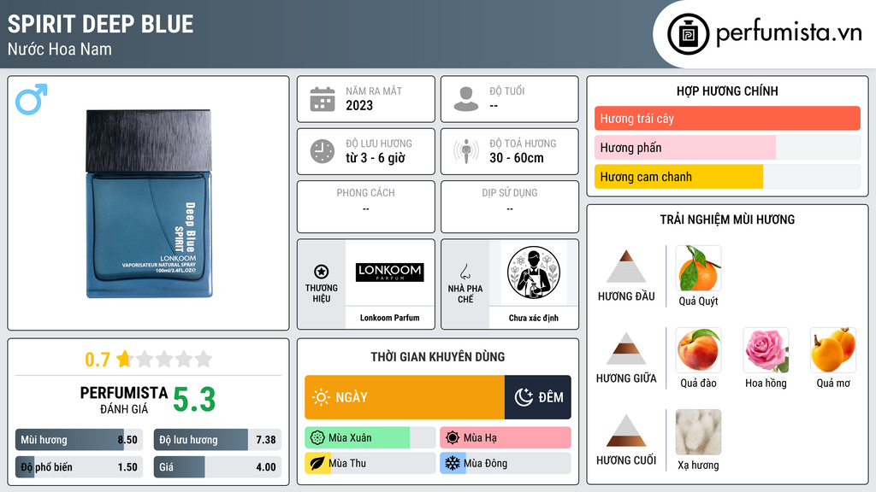
Task: Click the 0.7 user rating number
Action: pyautogui.click(x=98, y=360)
